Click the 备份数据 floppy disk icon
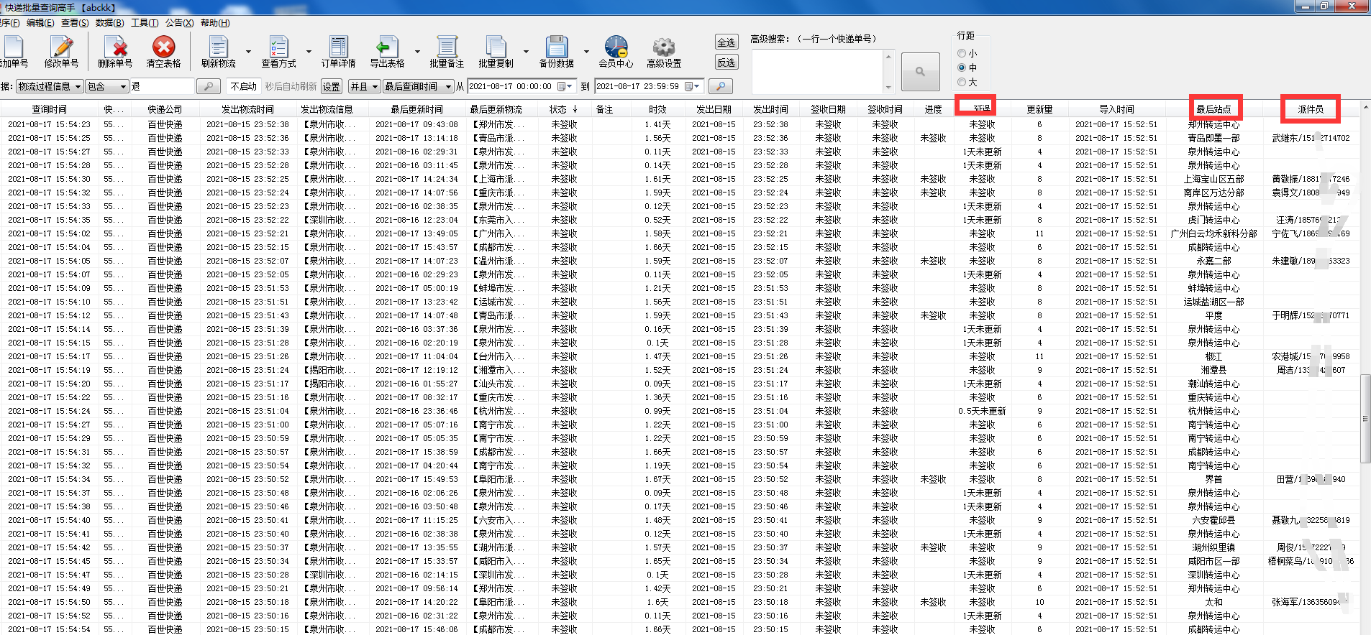The width and height of the screenshot is (1371, 635). pyautogui.click(x=556, y=47)
